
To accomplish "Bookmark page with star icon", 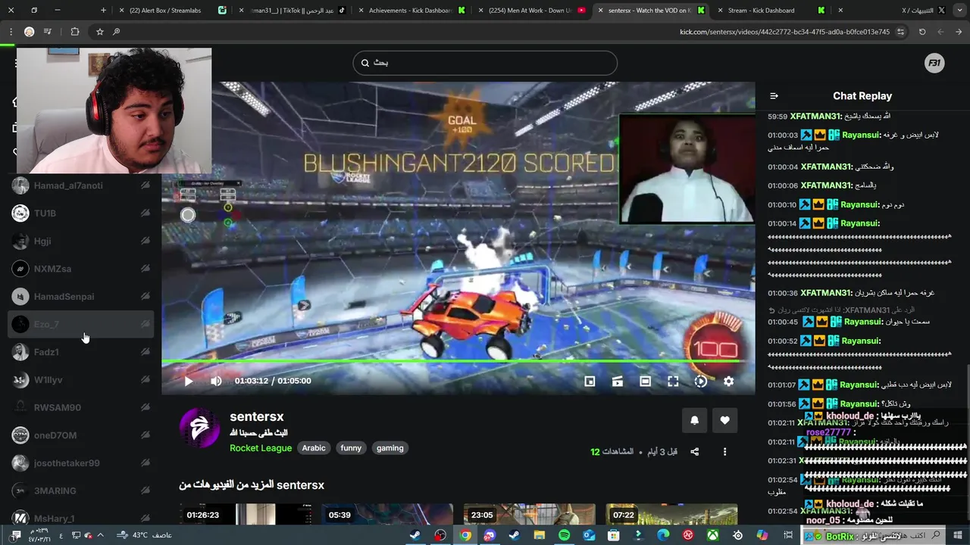I will [x=100, y=32].
